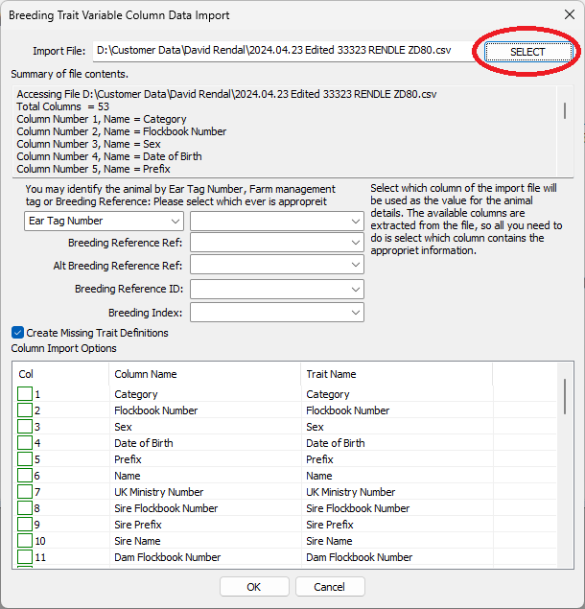Click the SELECT file button

[528, 52]
